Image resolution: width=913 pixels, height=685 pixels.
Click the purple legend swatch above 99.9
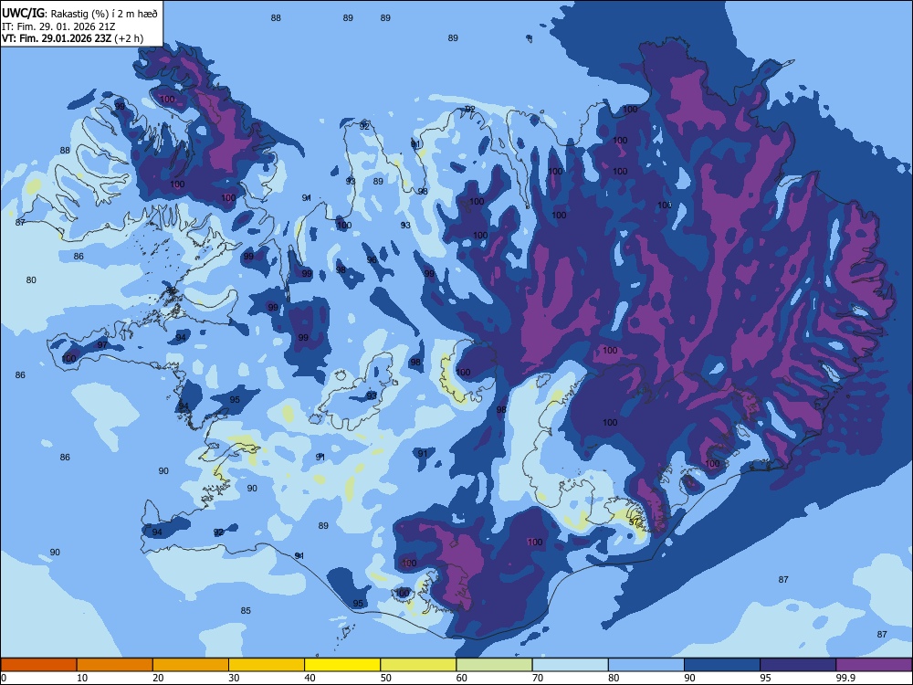[x=874, y=665]
